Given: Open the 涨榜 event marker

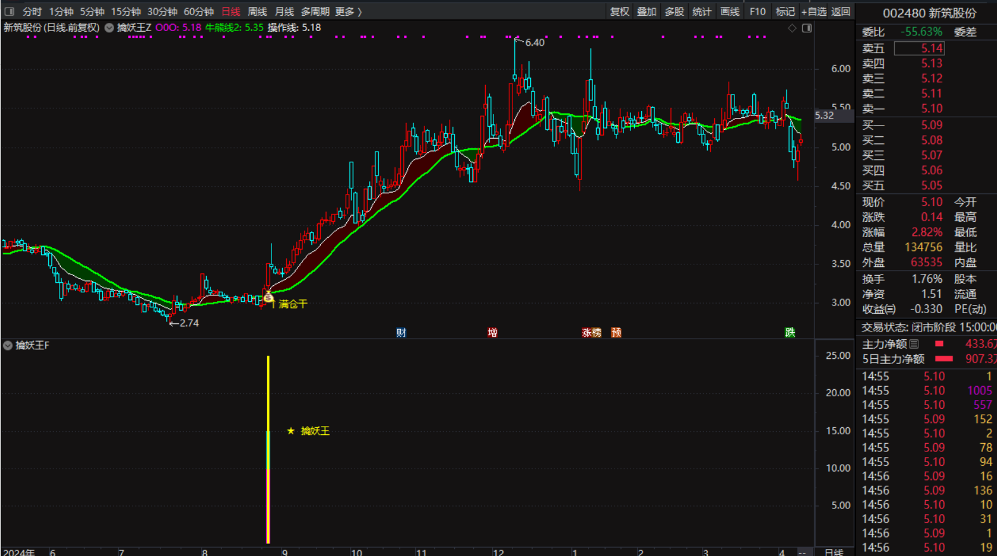Looking at the screenshot, I should click(x=591, y=332).
